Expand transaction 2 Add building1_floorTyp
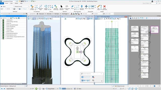 (2, 22)
